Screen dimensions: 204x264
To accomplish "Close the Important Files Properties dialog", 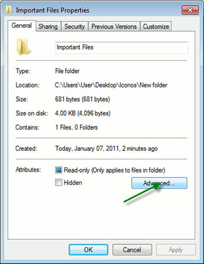I will click(190, 10).
